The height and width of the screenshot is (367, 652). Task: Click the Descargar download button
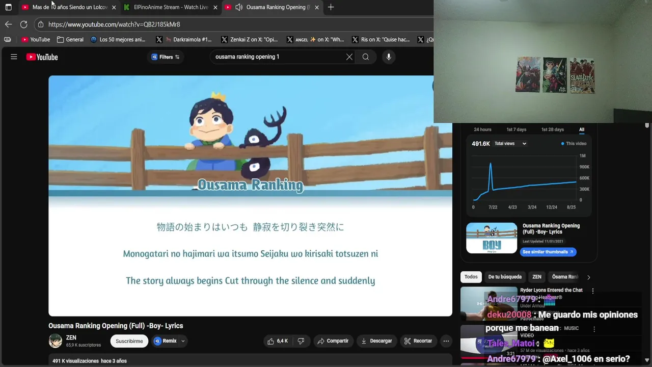376,341
